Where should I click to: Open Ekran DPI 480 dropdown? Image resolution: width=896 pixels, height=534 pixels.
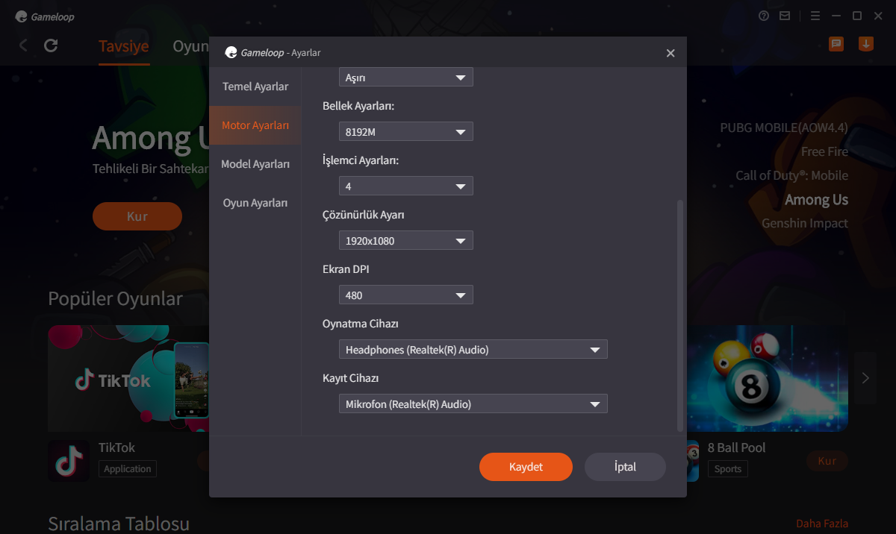405,295
